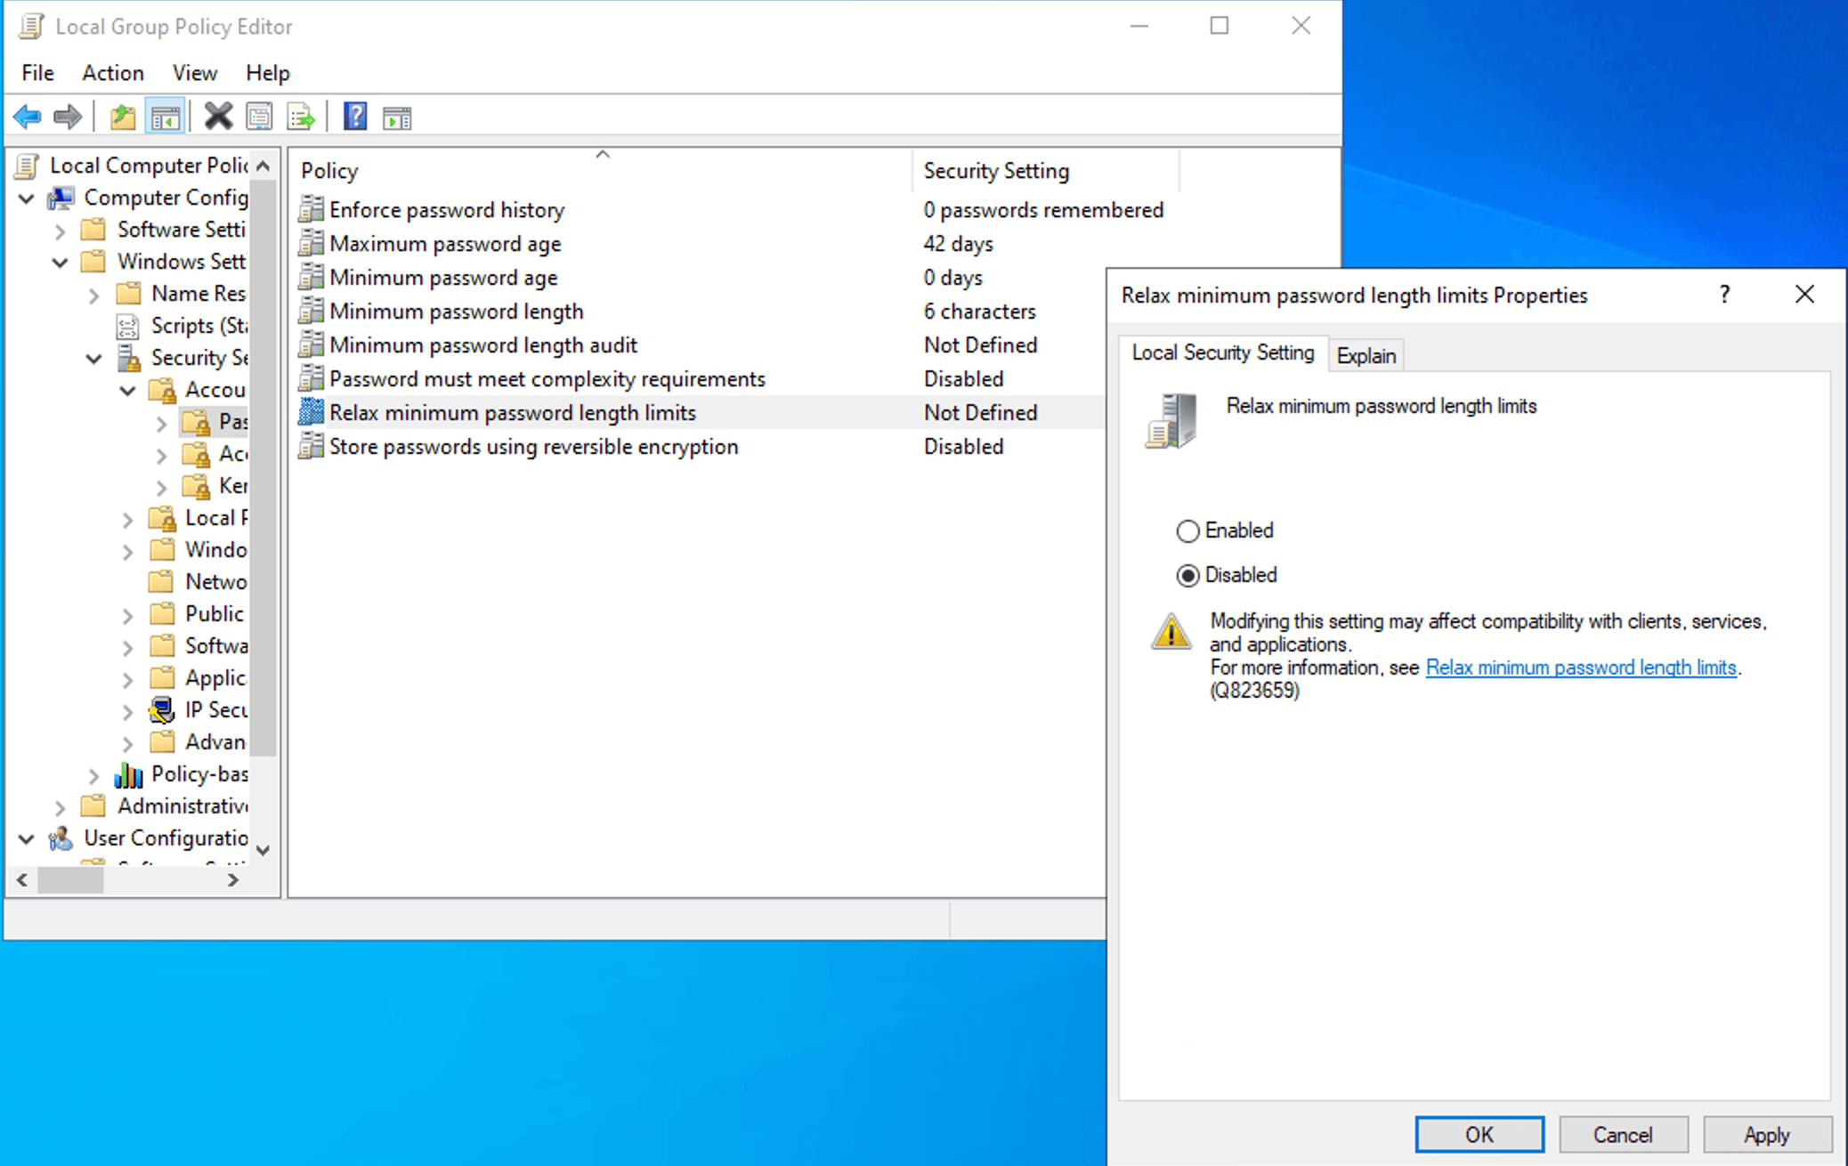Enable the policy with the Enabled radio button
The image size is (1848, 1166).
[x=1189, y=530]
